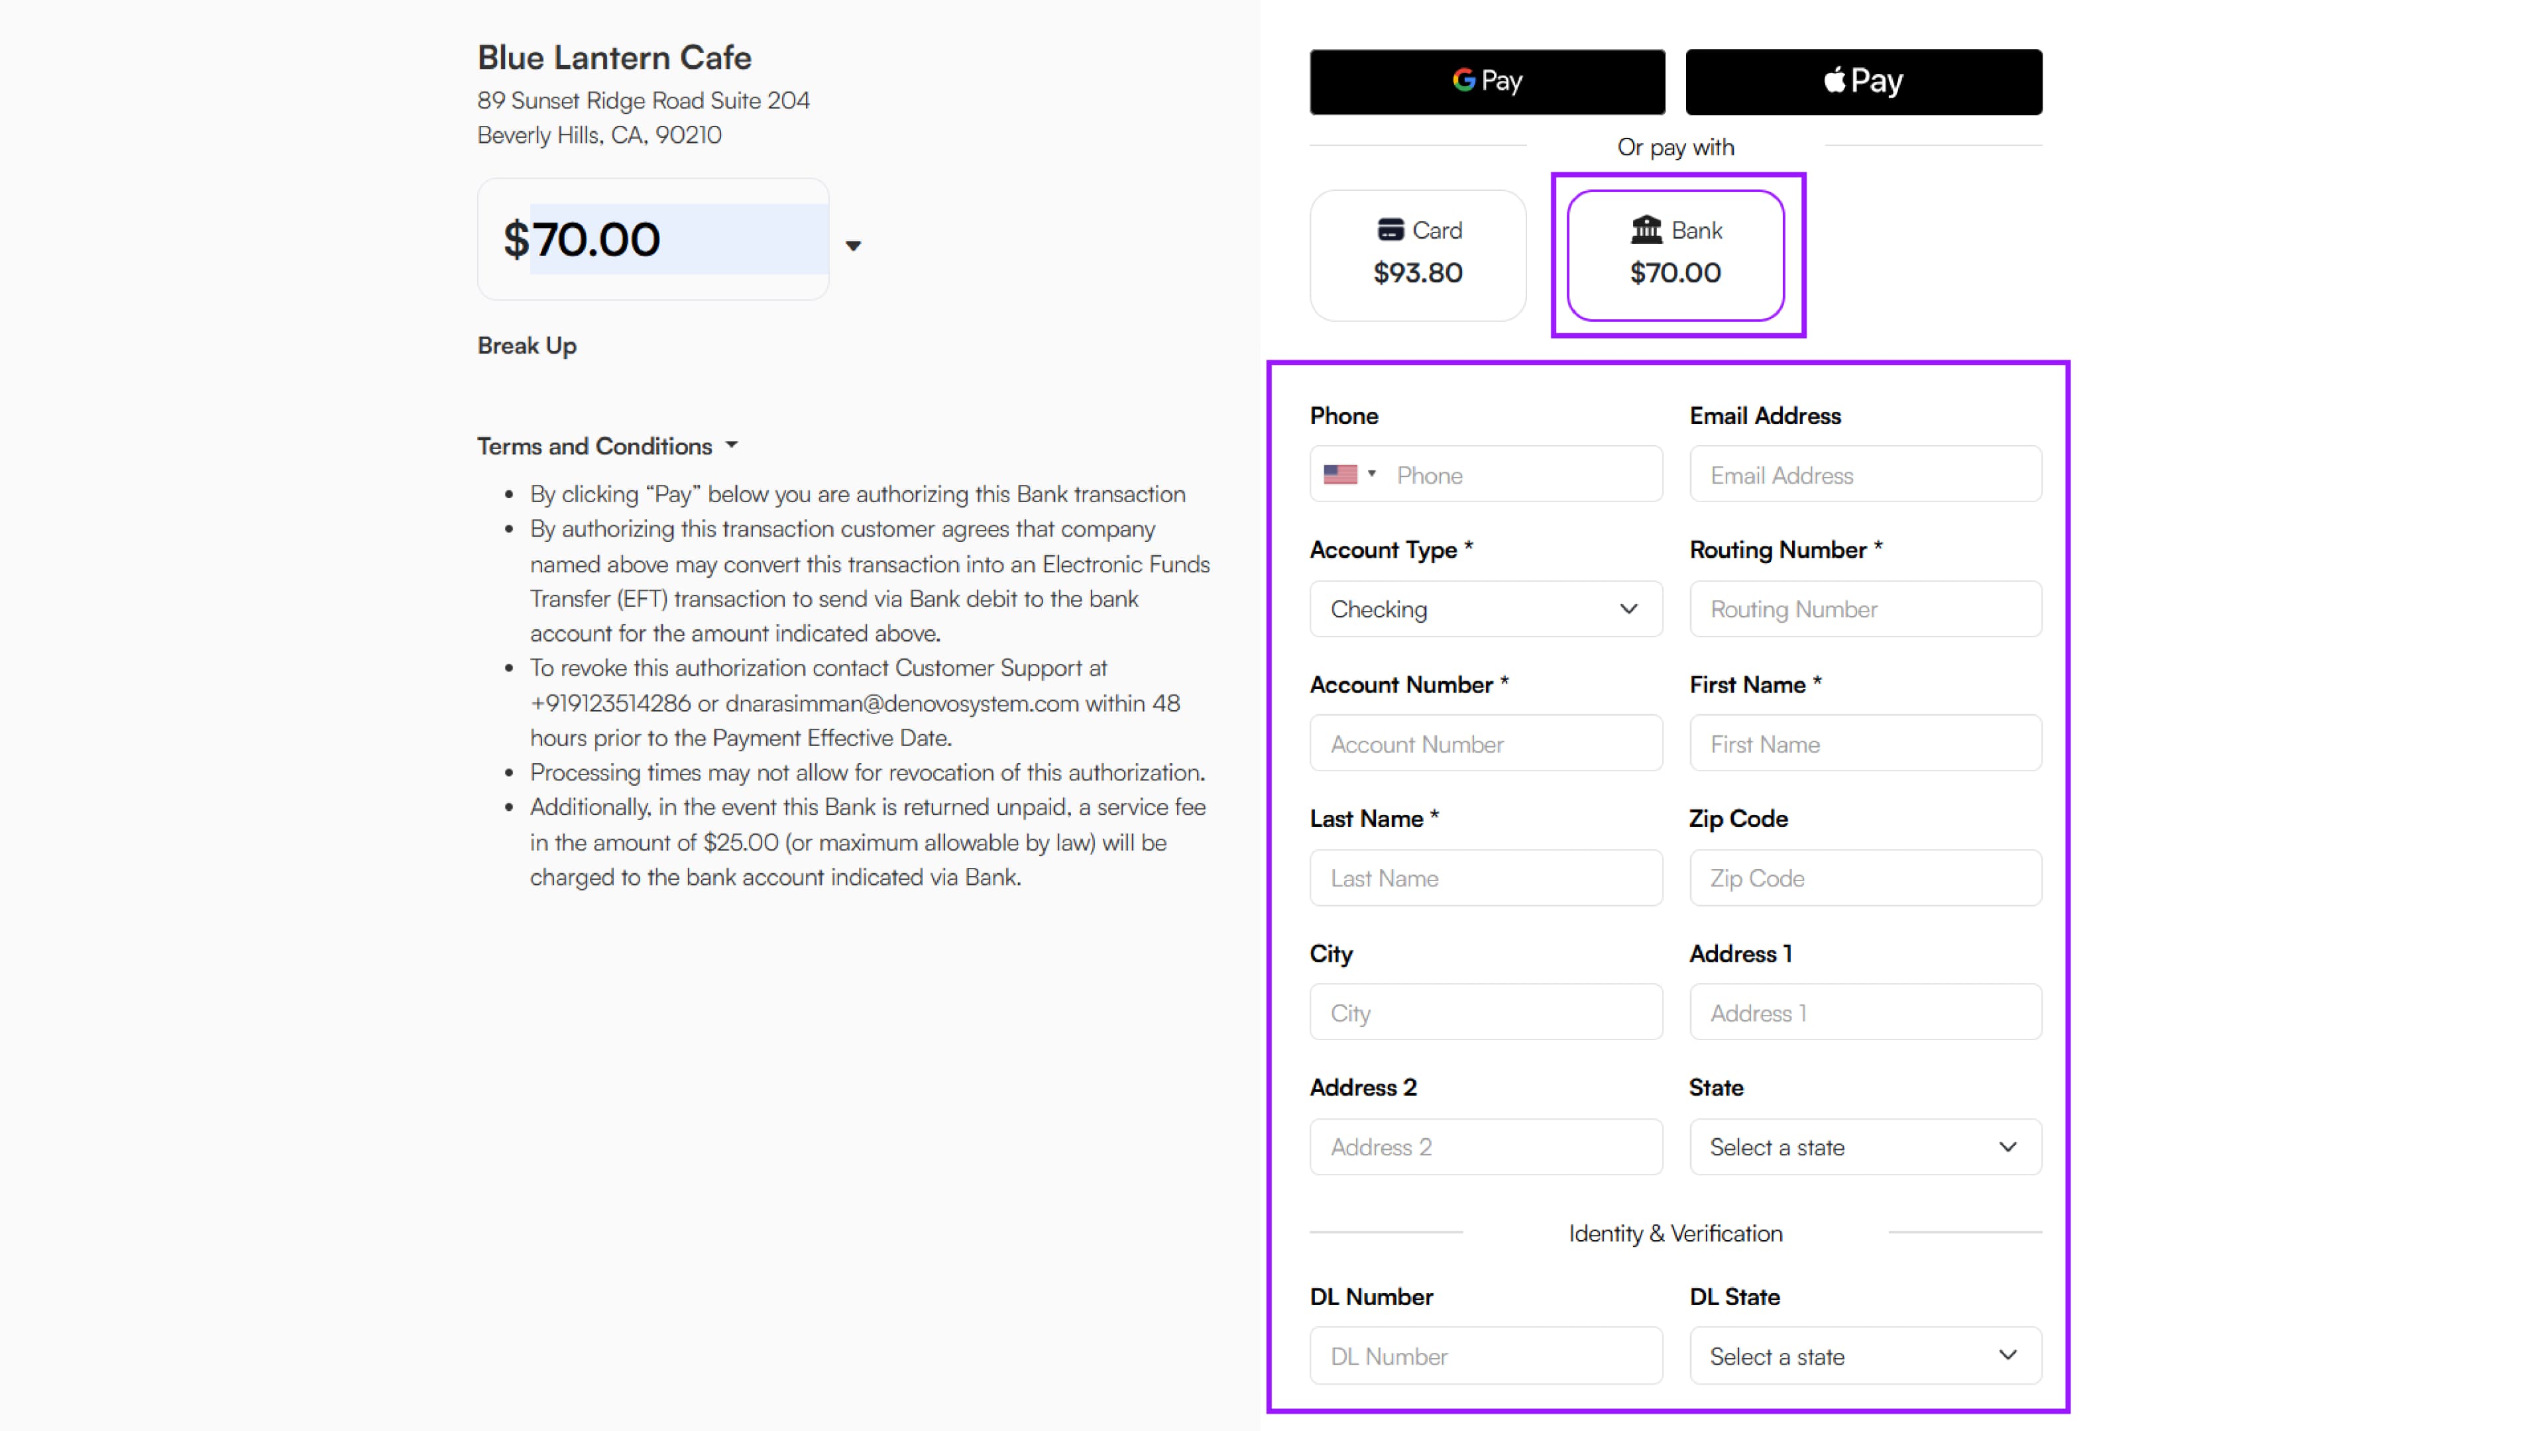Open the US flag country code selector
2545x1431 pixels.
[1349, 474]
